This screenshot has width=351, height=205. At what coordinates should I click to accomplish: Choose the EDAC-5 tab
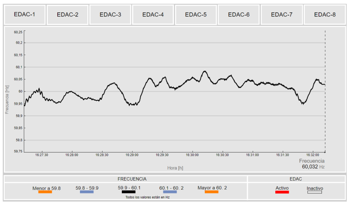tap(196, 15)
